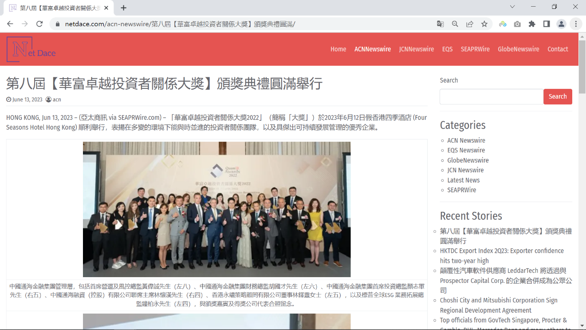Click the browser forward arrow

(25, 24)
